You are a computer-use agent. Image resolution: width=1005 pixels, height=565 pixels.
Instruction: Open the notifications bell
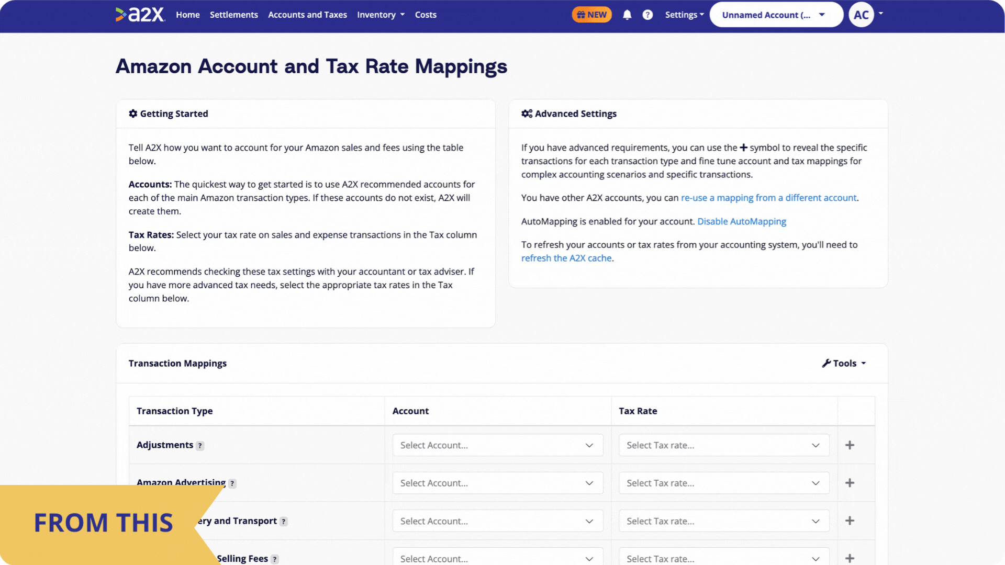pos(627,15)
